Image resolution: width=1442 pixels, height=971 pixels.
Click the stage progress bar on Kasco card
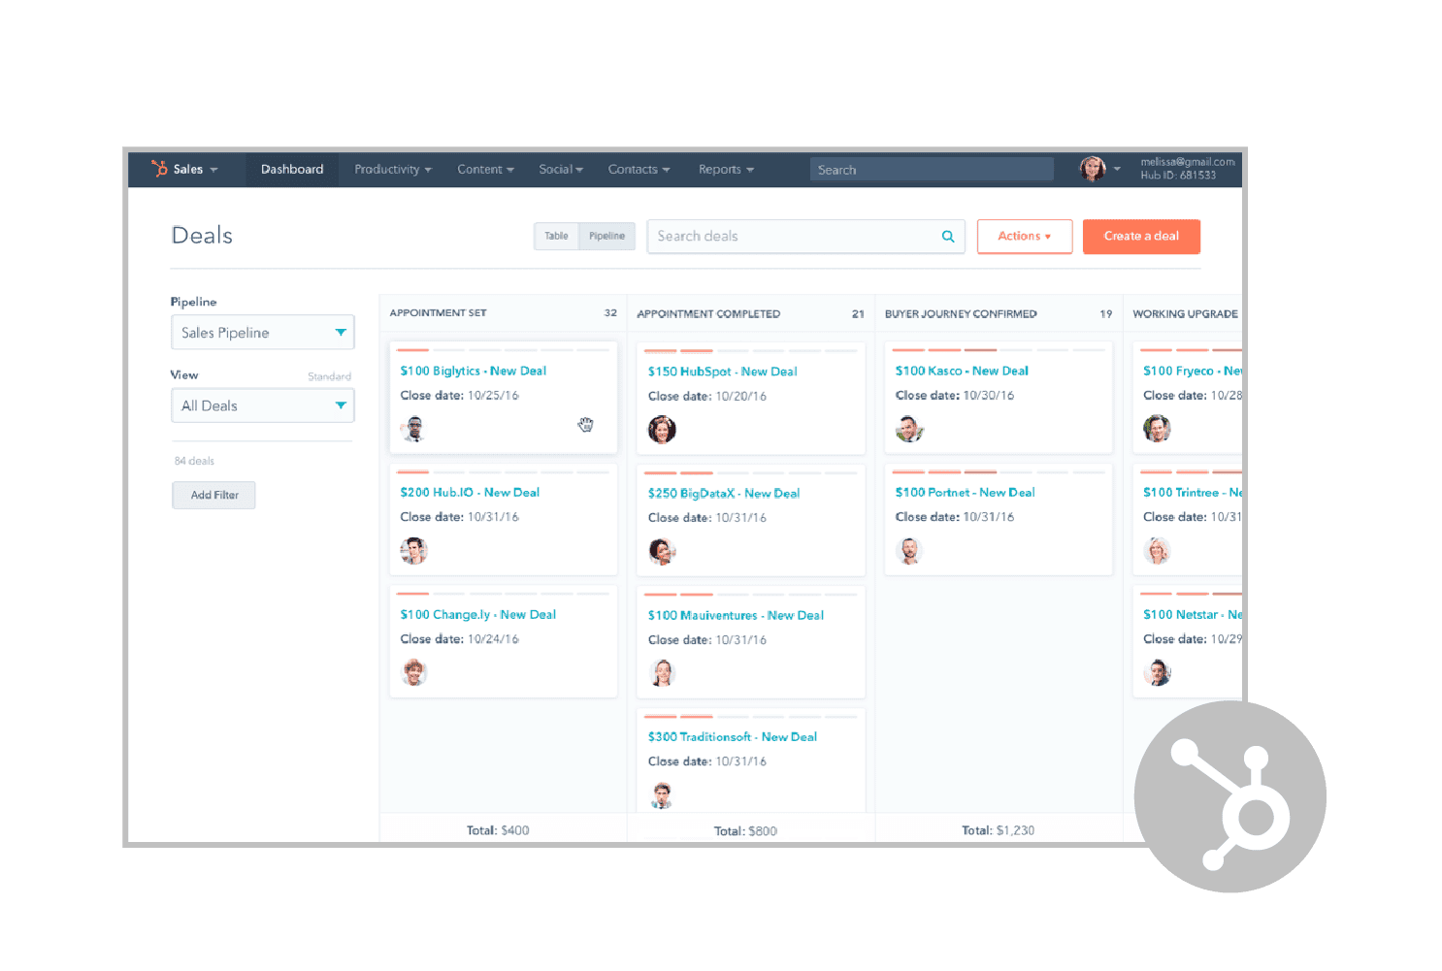tap(999, 350)
